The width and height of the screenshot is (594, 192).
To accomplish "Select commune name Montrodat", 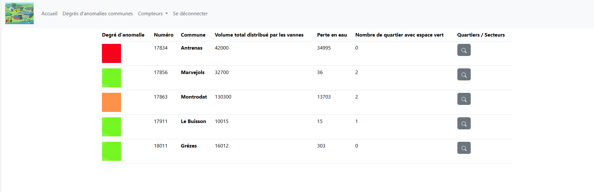I will click(194, 97).
